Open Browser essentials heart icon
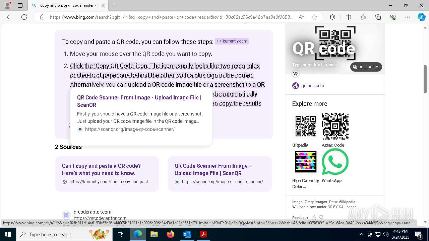This screenshot has width=429, height=241. point(393,17)
